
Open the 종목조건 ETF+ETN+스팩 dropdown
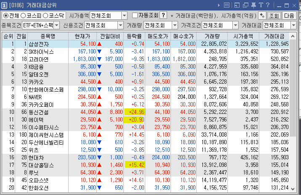[57, 25]
